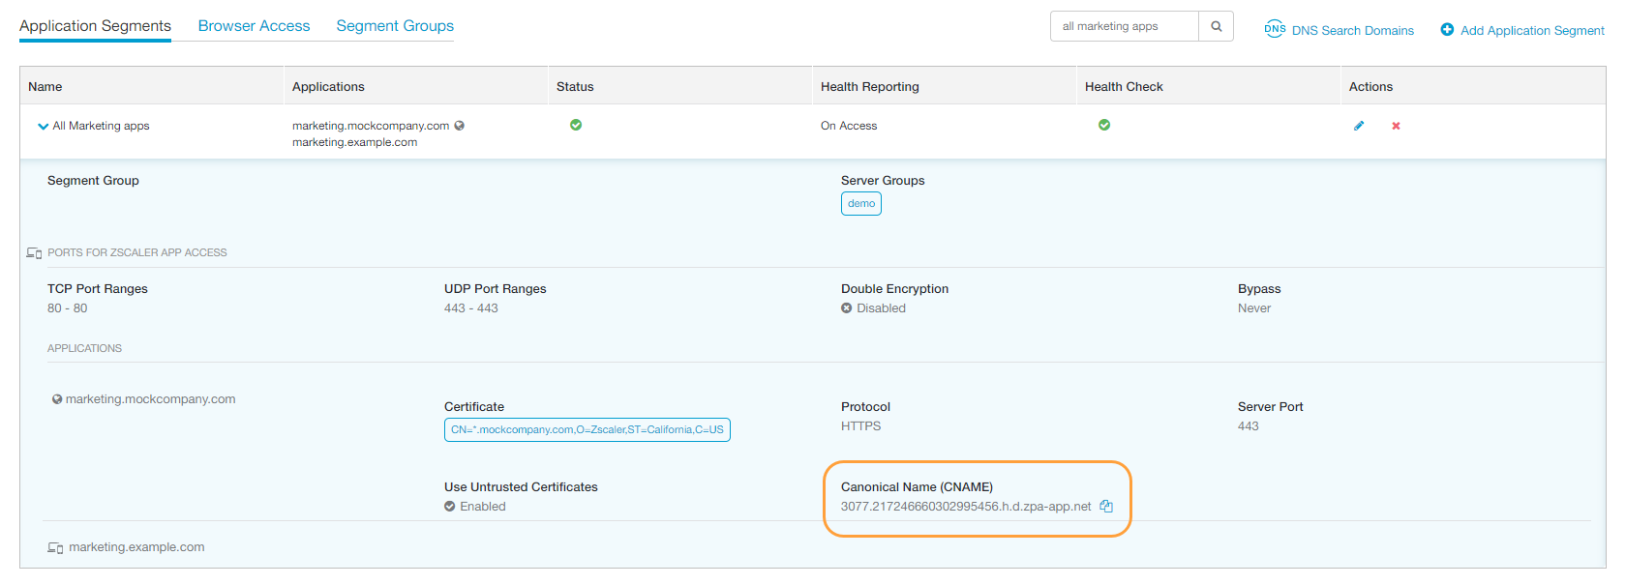Select the Application Segments tab
The image size is (1626, 585).
tap(95, 26)
